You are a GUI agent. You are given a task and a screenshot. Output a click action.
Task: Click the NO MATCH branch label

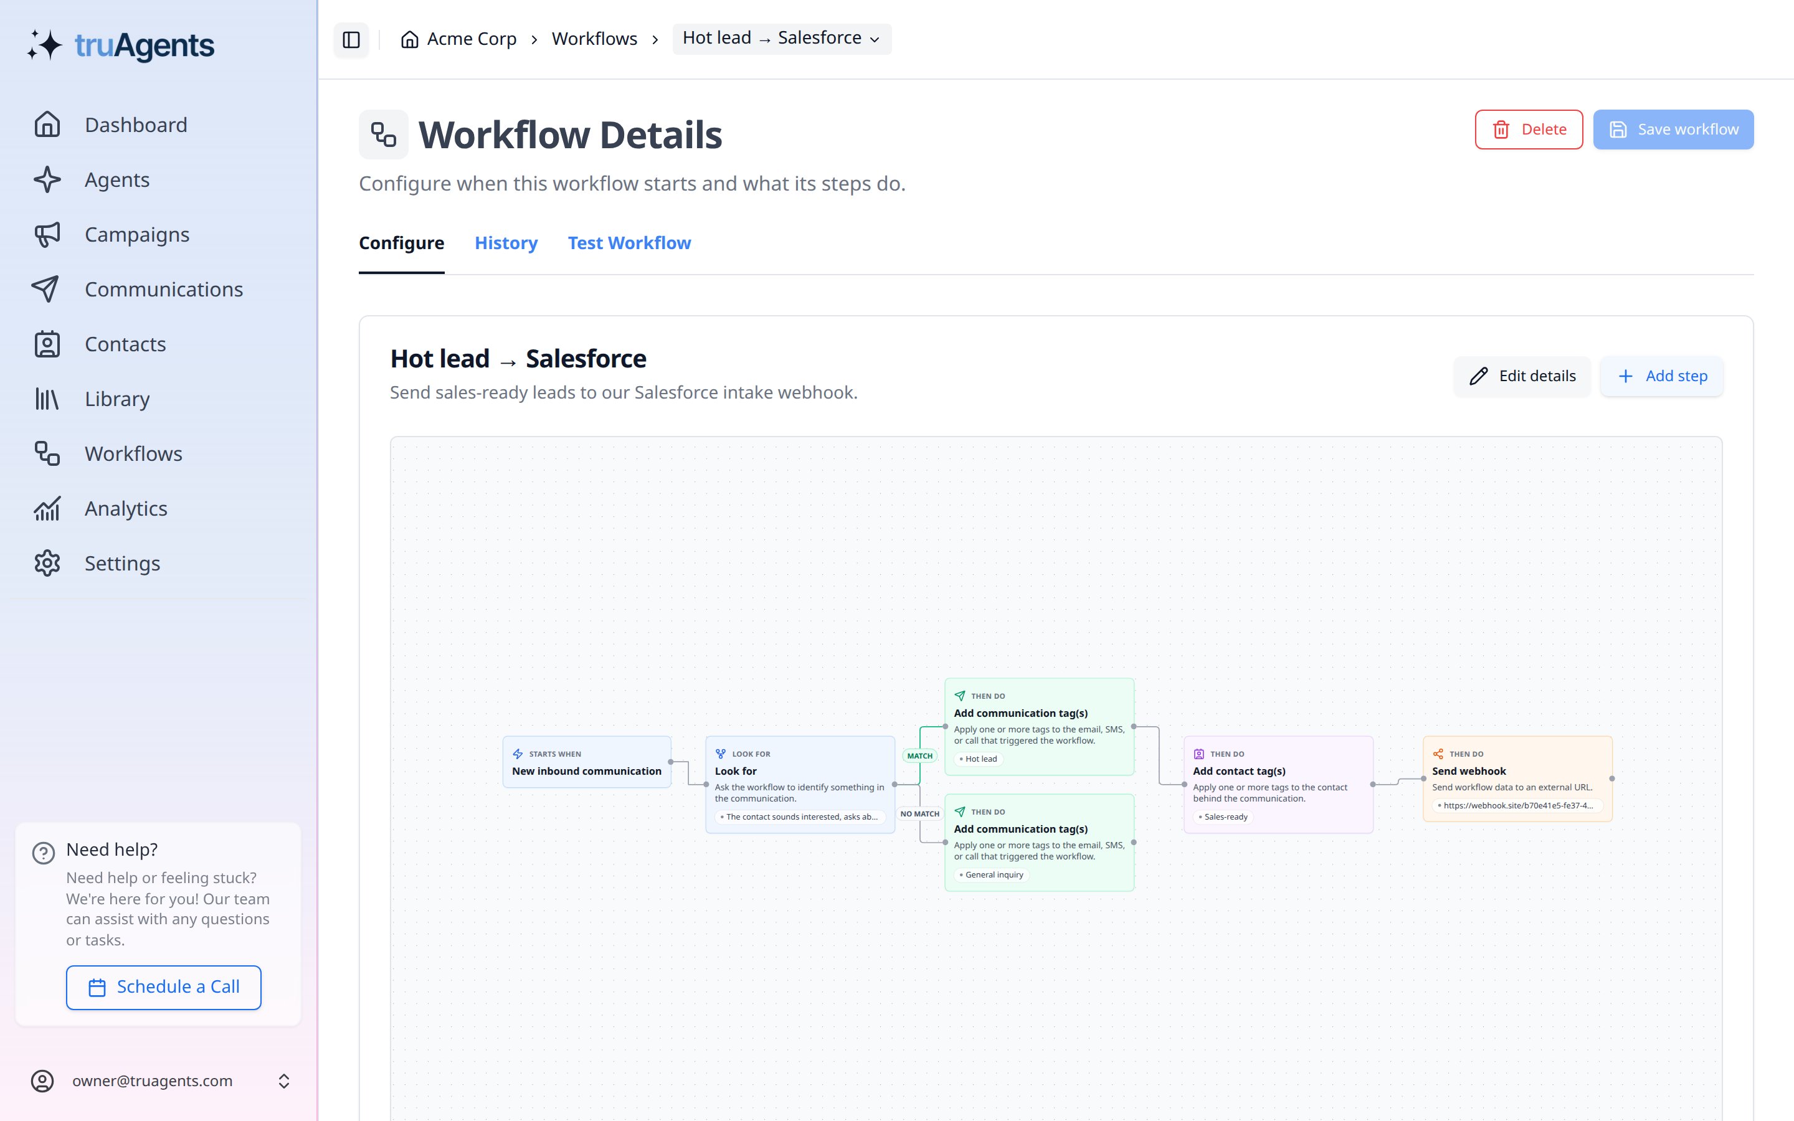[920, 814]
